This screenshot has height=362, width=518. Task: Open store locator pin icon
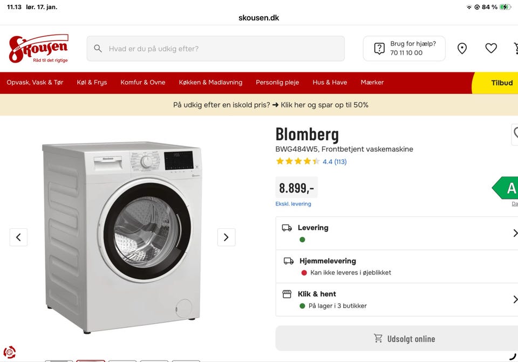[462, 49]
